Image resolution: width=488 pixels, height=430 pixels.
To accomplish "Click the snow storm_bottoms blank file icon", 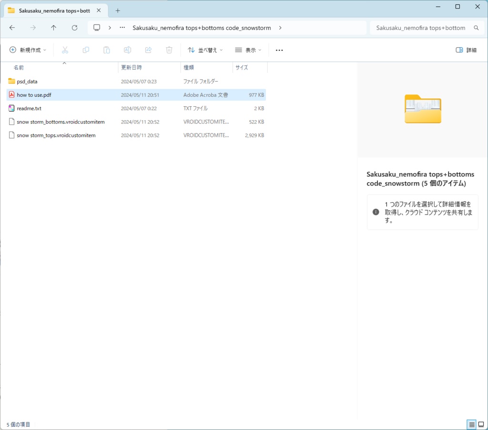I will click(11, 122).
